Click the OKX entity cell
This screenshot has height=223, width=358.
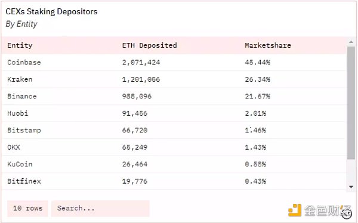pyautogui.click(x=14, y=147)
